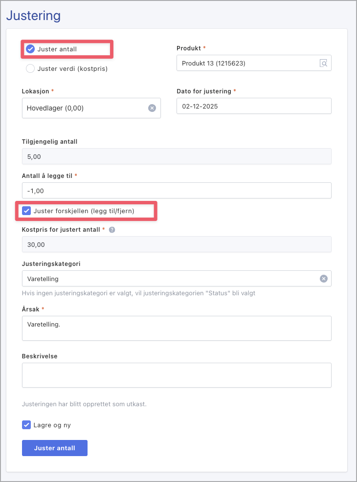Screen dimensions: 357x482
Task: Click the Antall å legge til field
Action: point(177,190)
